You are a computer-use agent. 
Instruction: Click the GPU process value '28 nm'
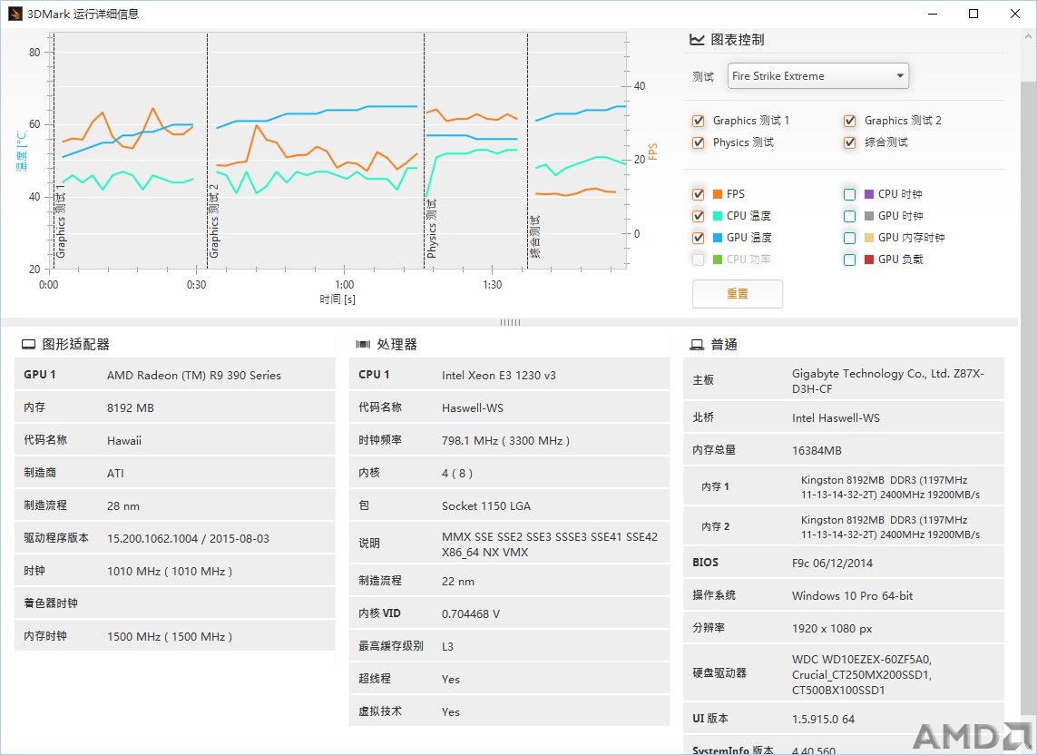pos(123,506)
